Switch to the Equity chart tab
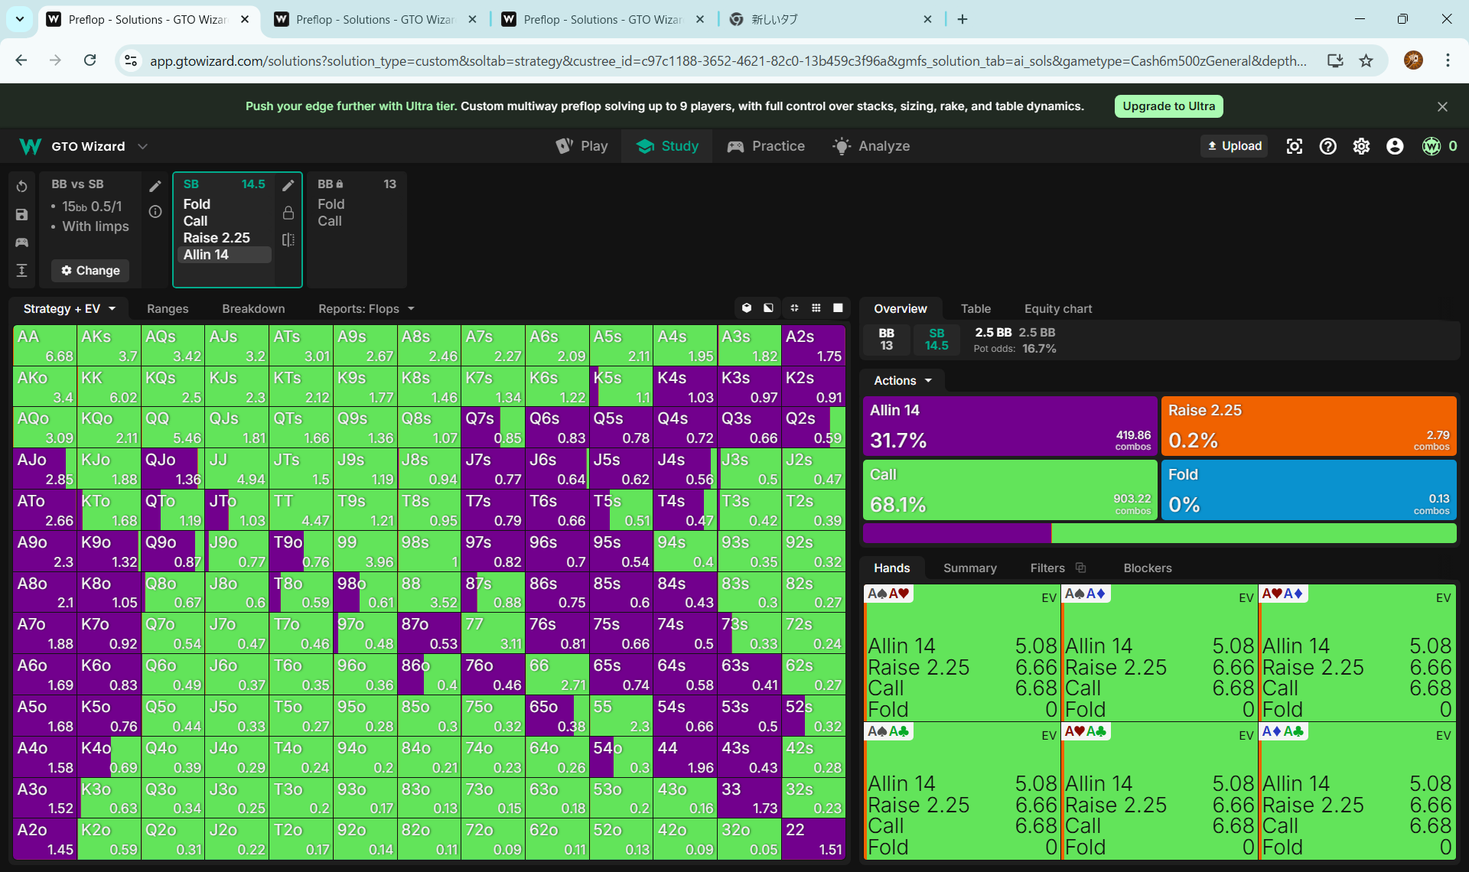This screenshot has height=872, width=1469. 1058,309
